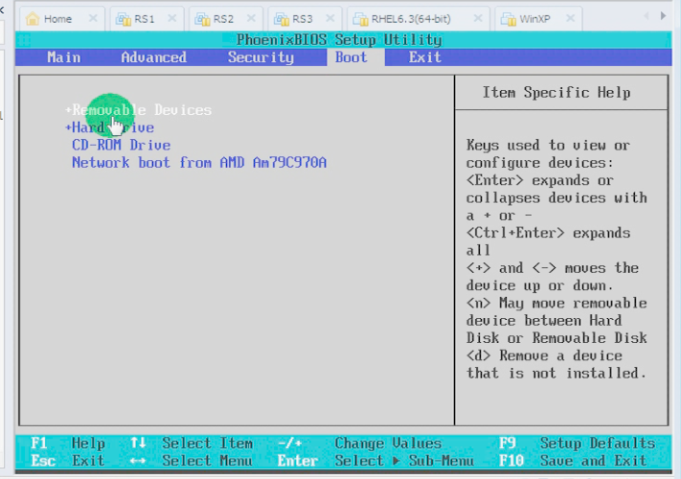This screenshot has height=479, width=681.
Task: Switch to the RS2 virtual machine tab
Action: (x=224, y=18)
